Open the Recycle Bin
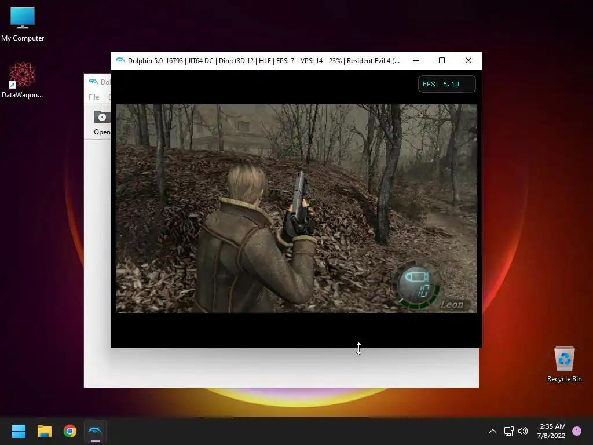Viewport: 593px width, 445px height. [x=564, y=364]
